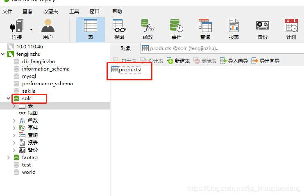Expand the taotao database node
This screenshot has width=304, height=196.
tap(8, 157)
